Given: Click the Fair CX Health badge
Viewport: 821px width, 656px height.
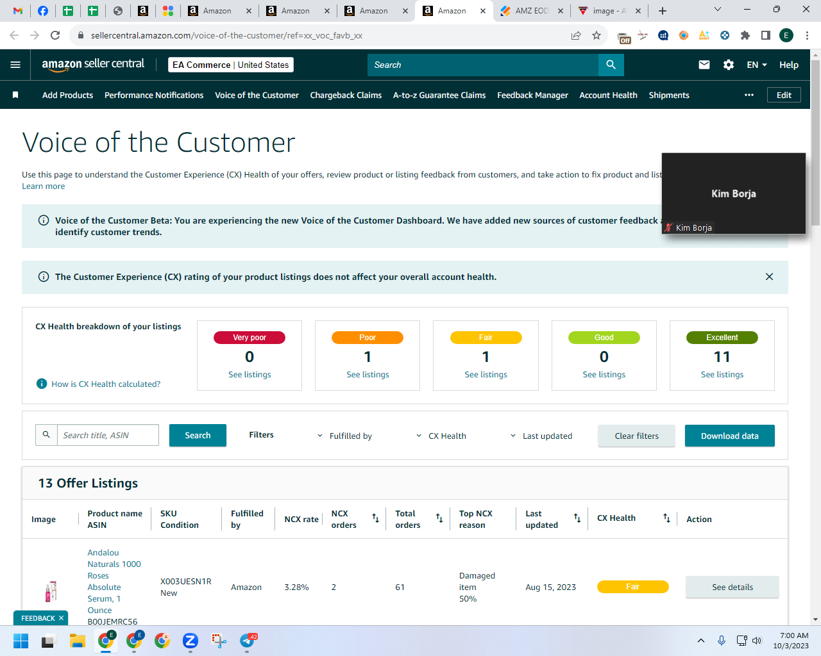Looking at the screenshot, I should [x=633, y=587].
